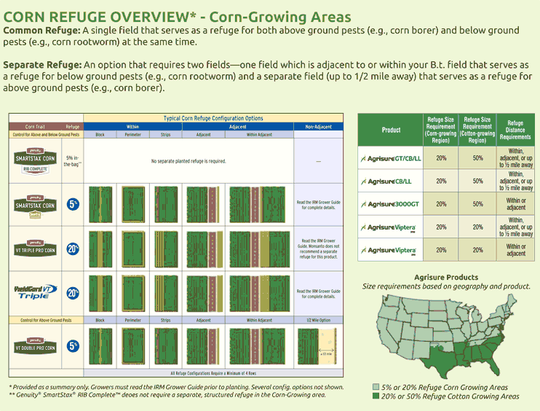
Task: Click the YieldGard VT Triple Perimeter field diagram
Action: tap(132, 293)
